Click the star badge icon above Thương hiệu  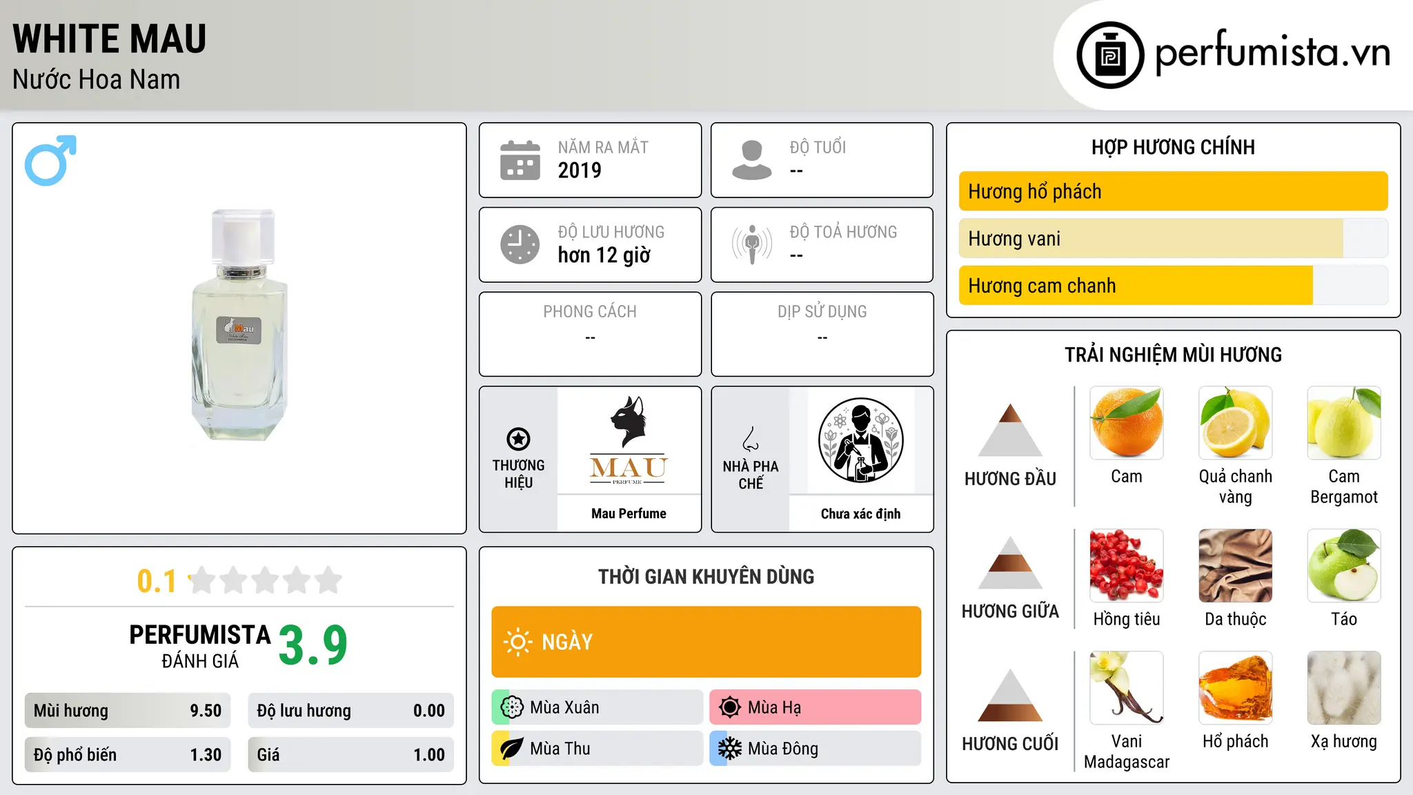518,439
